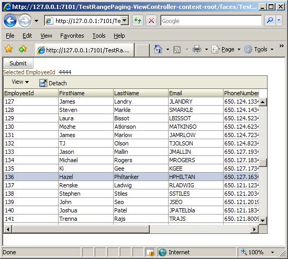
Task: Click the table vertical scrollbar thumb
Action: [263, 162]
